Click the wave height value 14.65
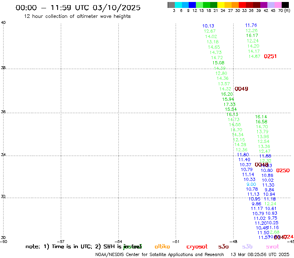This screenshot has width=294, height=258. 214,47
